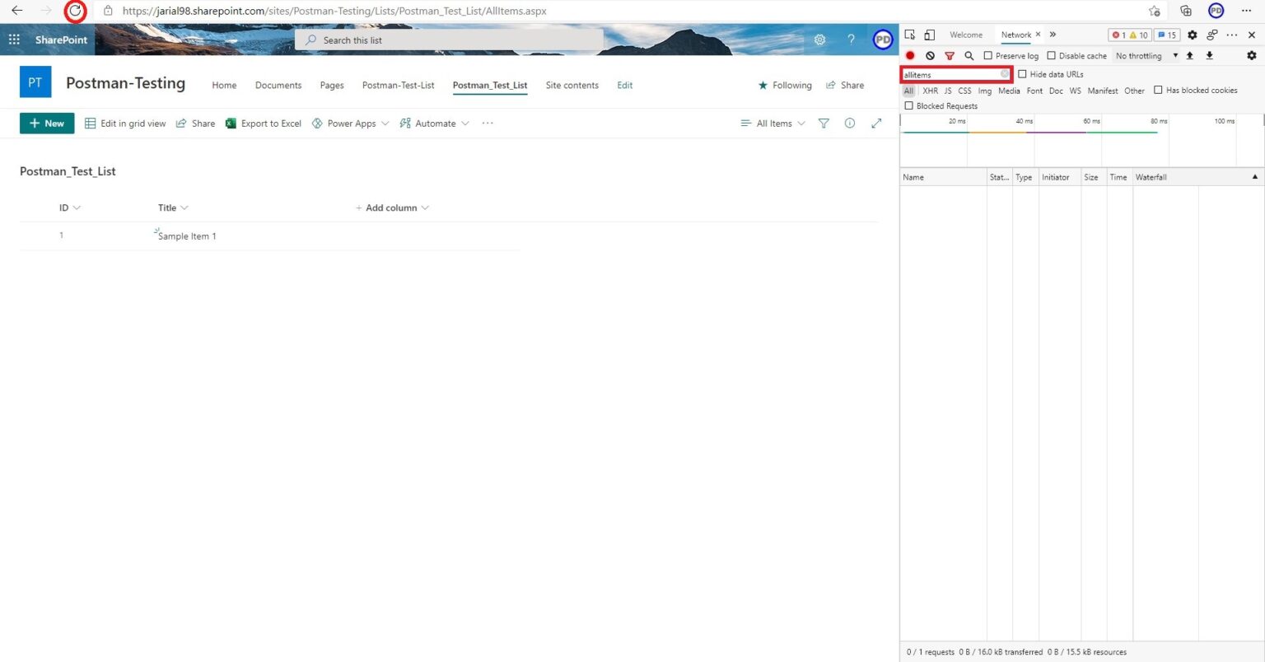The image size is (1265, 662).
Task: Toggle device emulation in DevTools
Action: (x=929, y=35)
